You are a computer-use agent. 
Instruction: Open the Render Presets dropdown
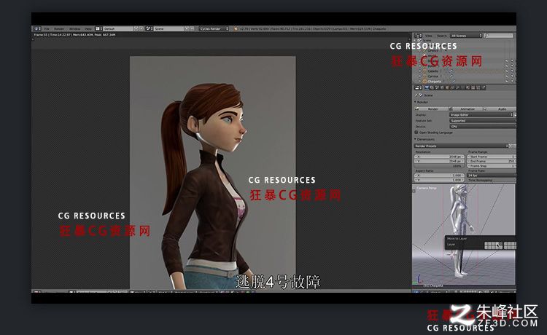(x=461, y=146)
